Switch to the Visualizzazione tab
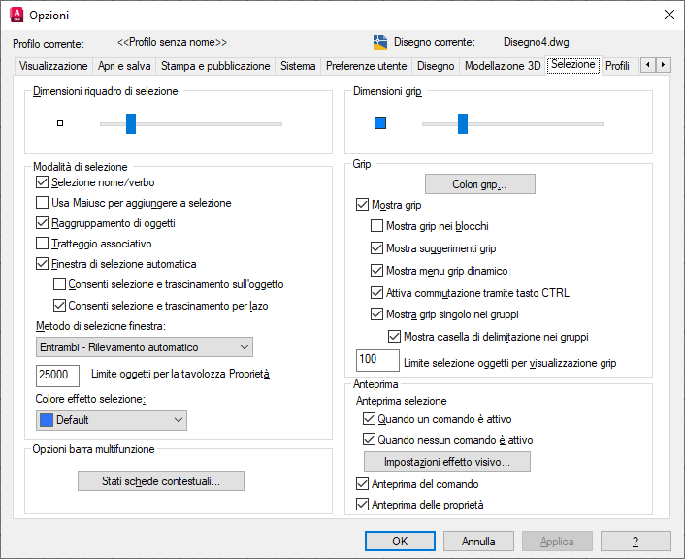The image size is (685, 559). pos(53,66)
